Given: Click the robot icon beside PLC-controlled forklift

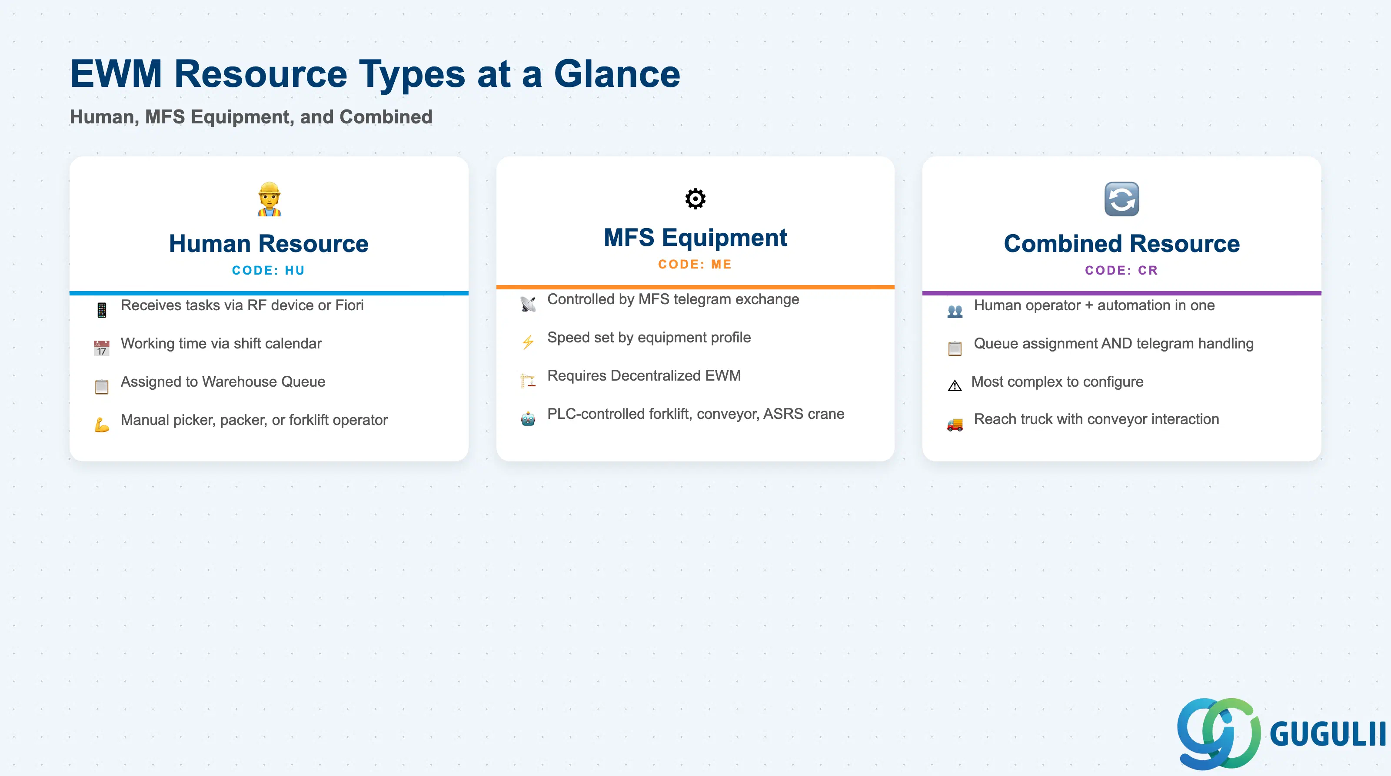Looking at the screenshot, I should point(528,419).
